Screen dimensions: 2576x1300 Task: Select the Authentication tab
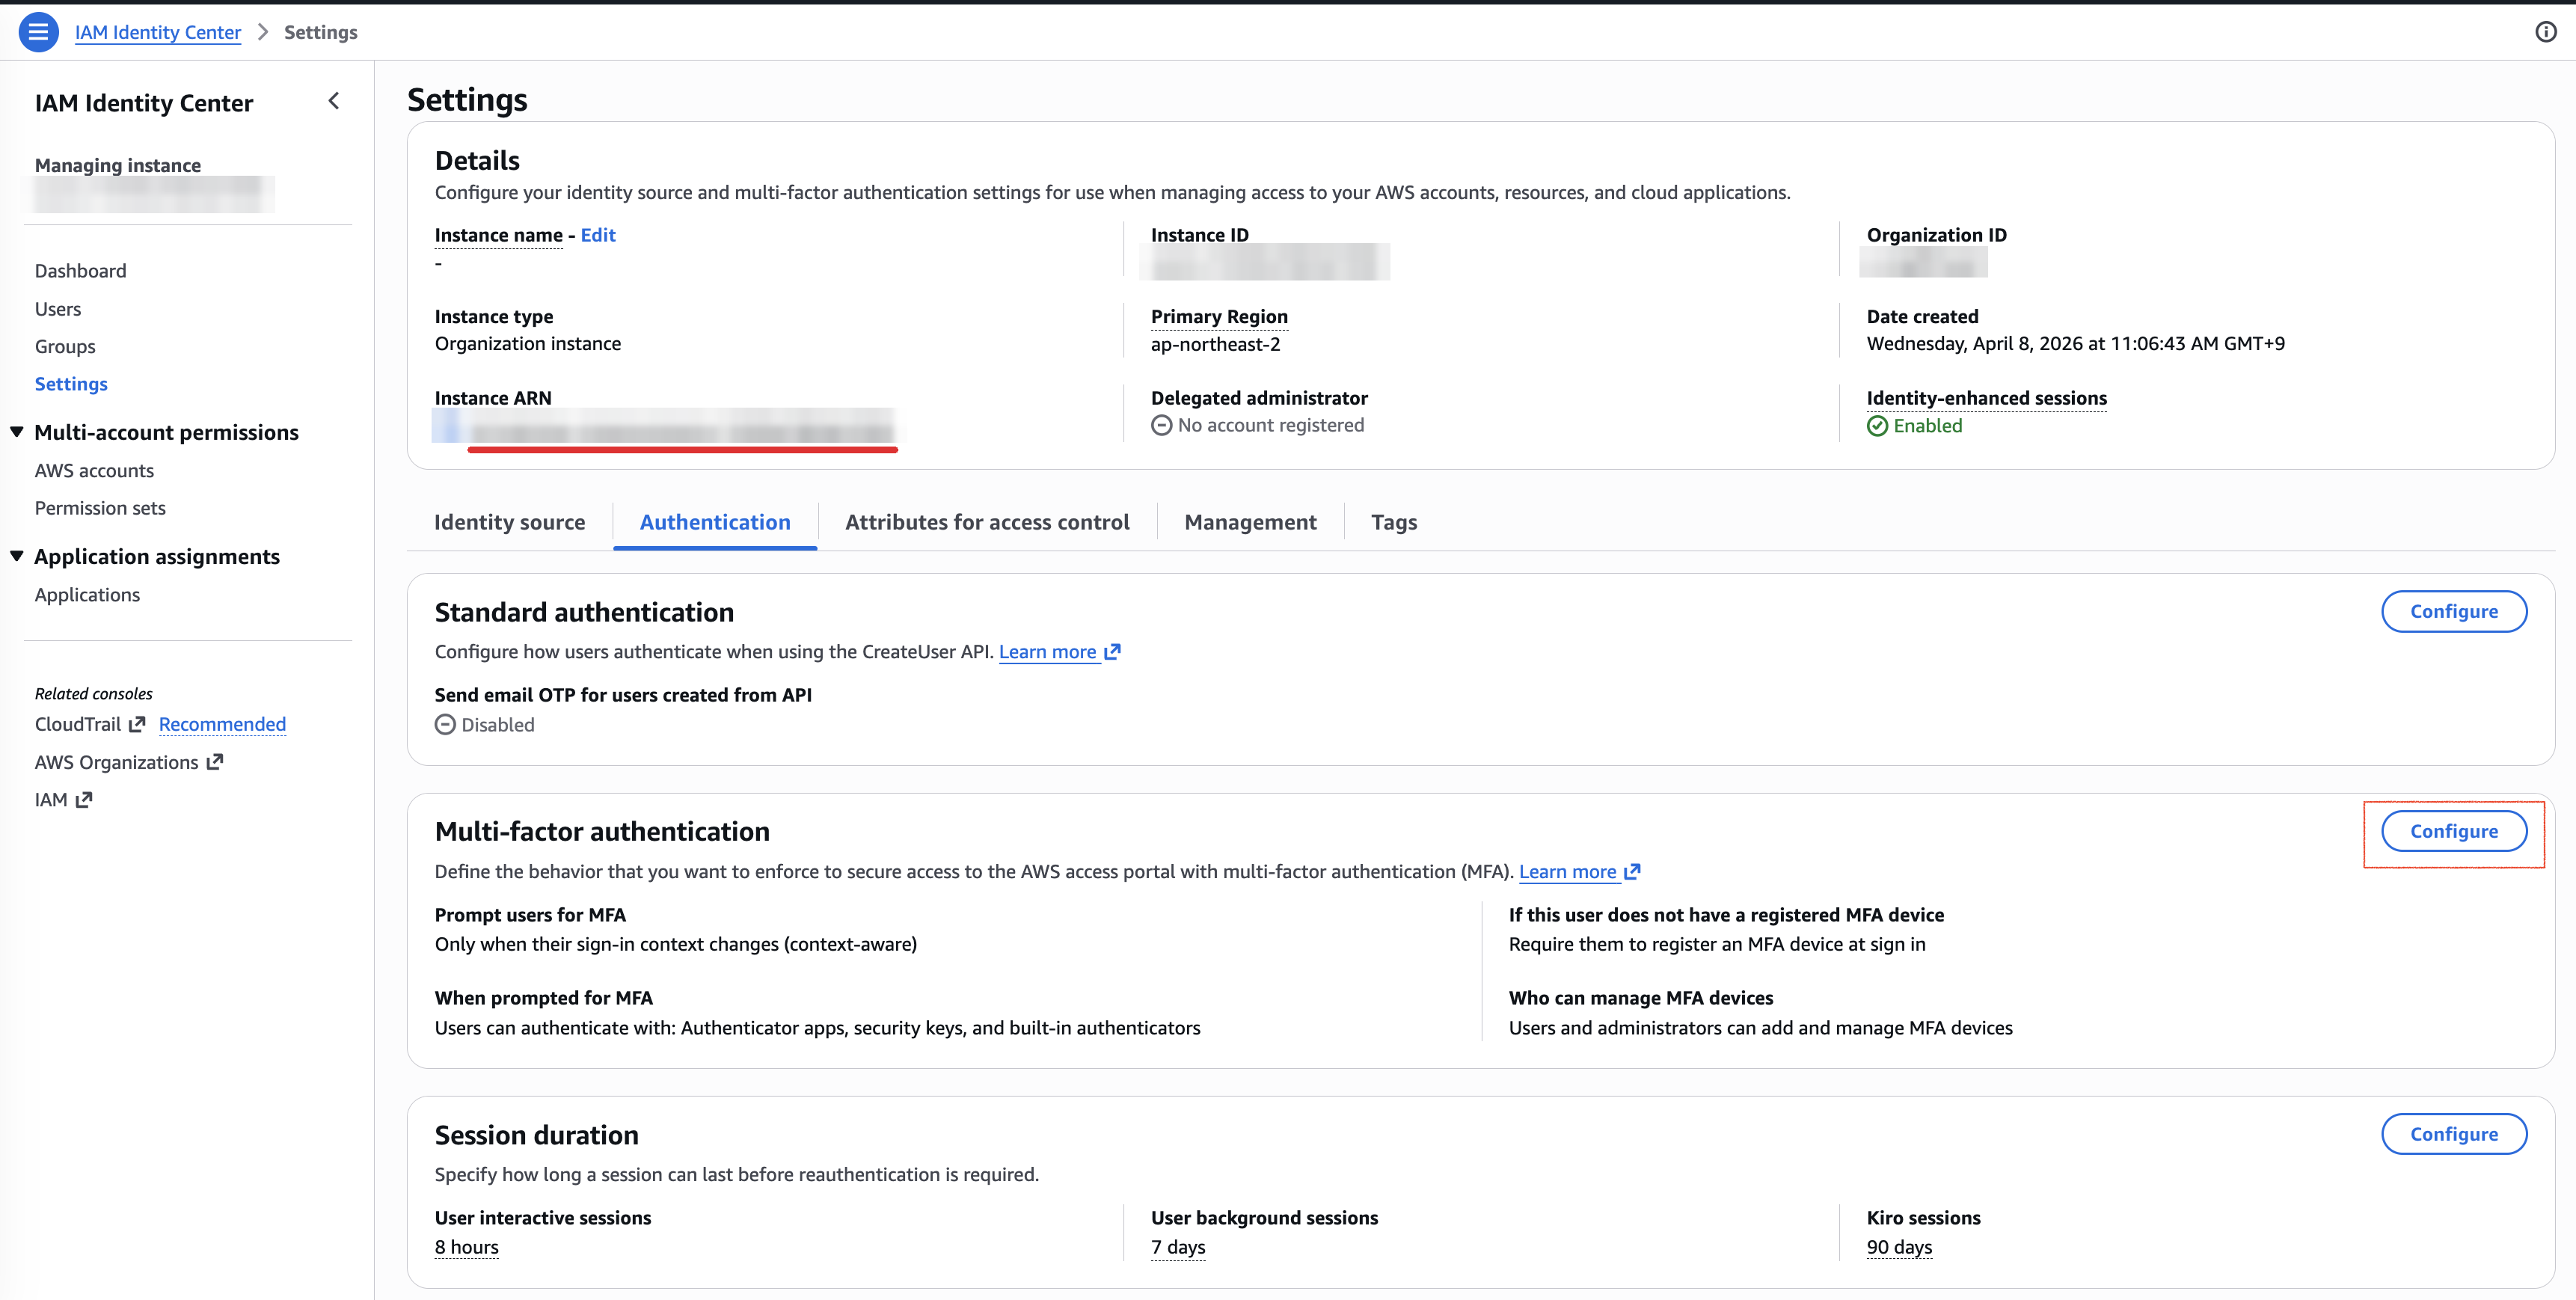pyautogui.click(x=715, y=522)
